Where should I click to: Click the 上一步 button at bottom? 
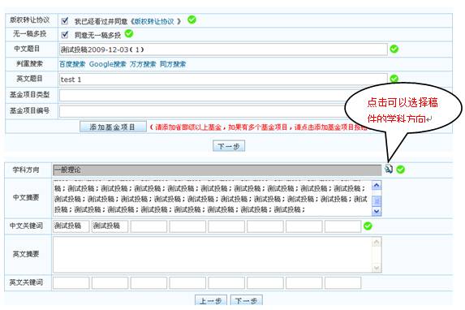[211, 300]
